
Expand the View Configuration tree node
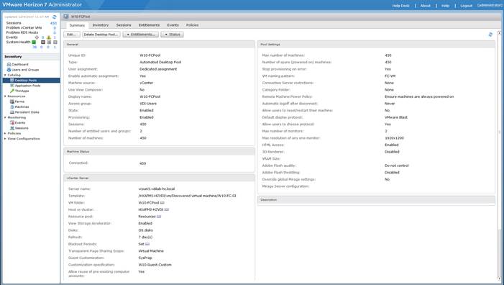click(5, 139)
